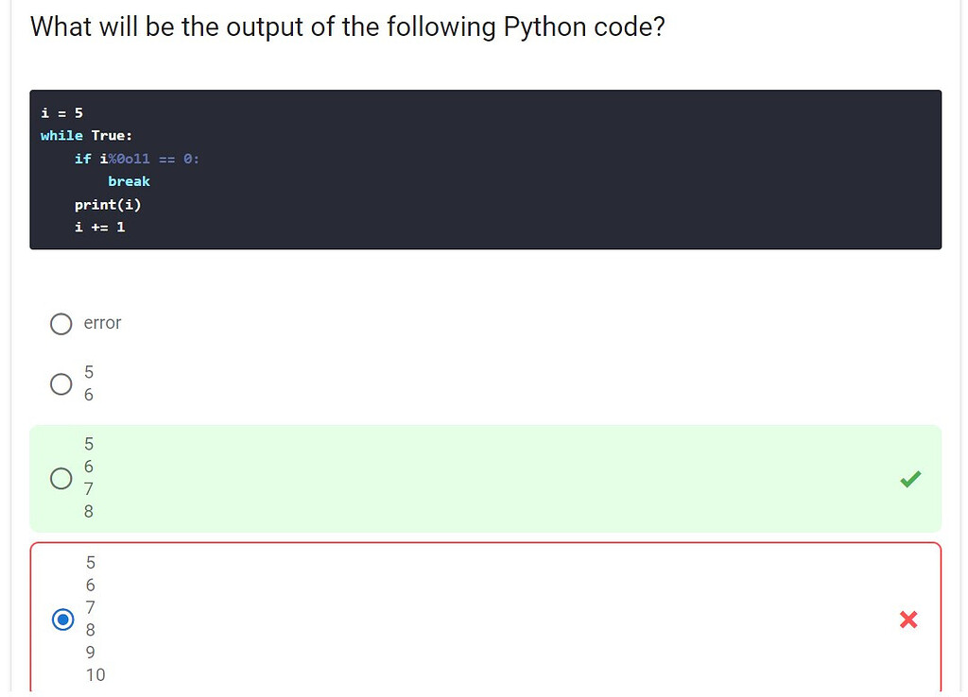This screenshot has width=968, height=697.
Task: Click the number 9 in the red-bordered answer
Action: tap(90, 652)
